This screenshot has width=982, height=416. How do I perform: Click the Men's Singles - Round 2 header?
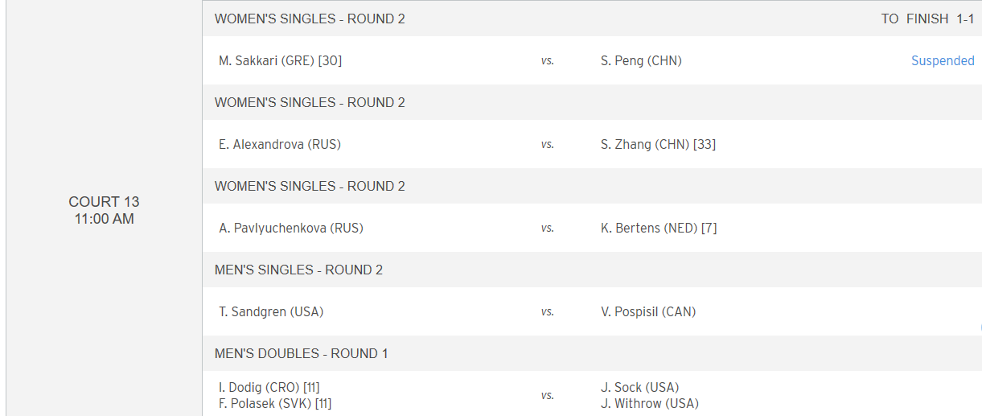click(x=298, y=270)
